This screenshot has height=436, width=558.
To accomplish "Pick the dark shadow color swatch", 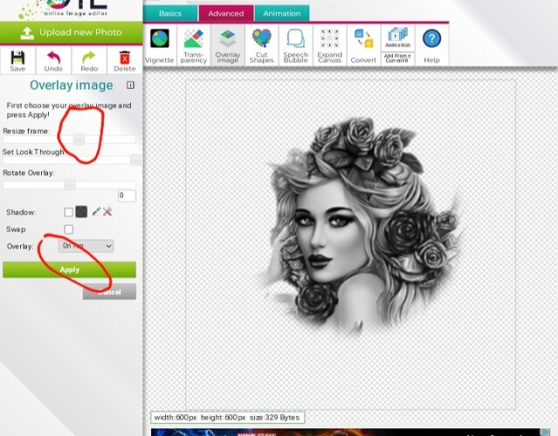I will pyautogui.click(x=81, y=212).
